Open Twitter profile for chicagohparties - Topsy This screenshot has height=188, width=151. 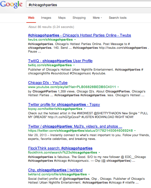pos(64,104)
